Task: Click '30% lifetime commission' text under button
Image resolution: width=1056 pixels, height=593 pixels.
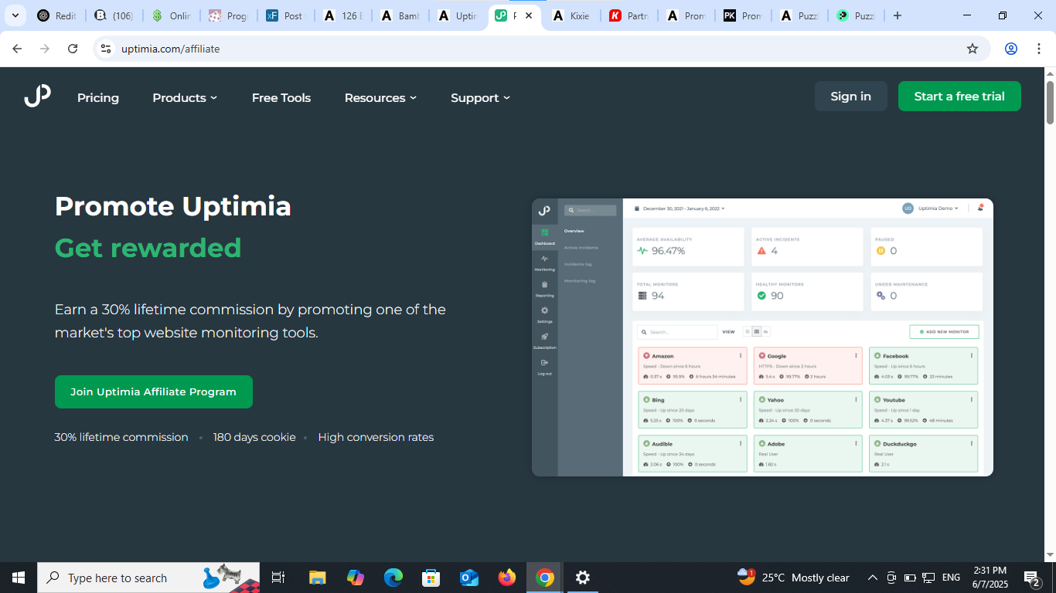Action: pos(121,437)
